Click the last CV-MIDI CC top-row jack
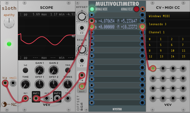Viewport: 190px width, 113px height. (x=183, y=69)
